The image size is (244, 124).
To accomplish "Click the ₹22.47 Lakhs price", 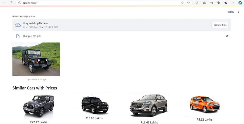I will pyautogui.click(x=39, y=122).
